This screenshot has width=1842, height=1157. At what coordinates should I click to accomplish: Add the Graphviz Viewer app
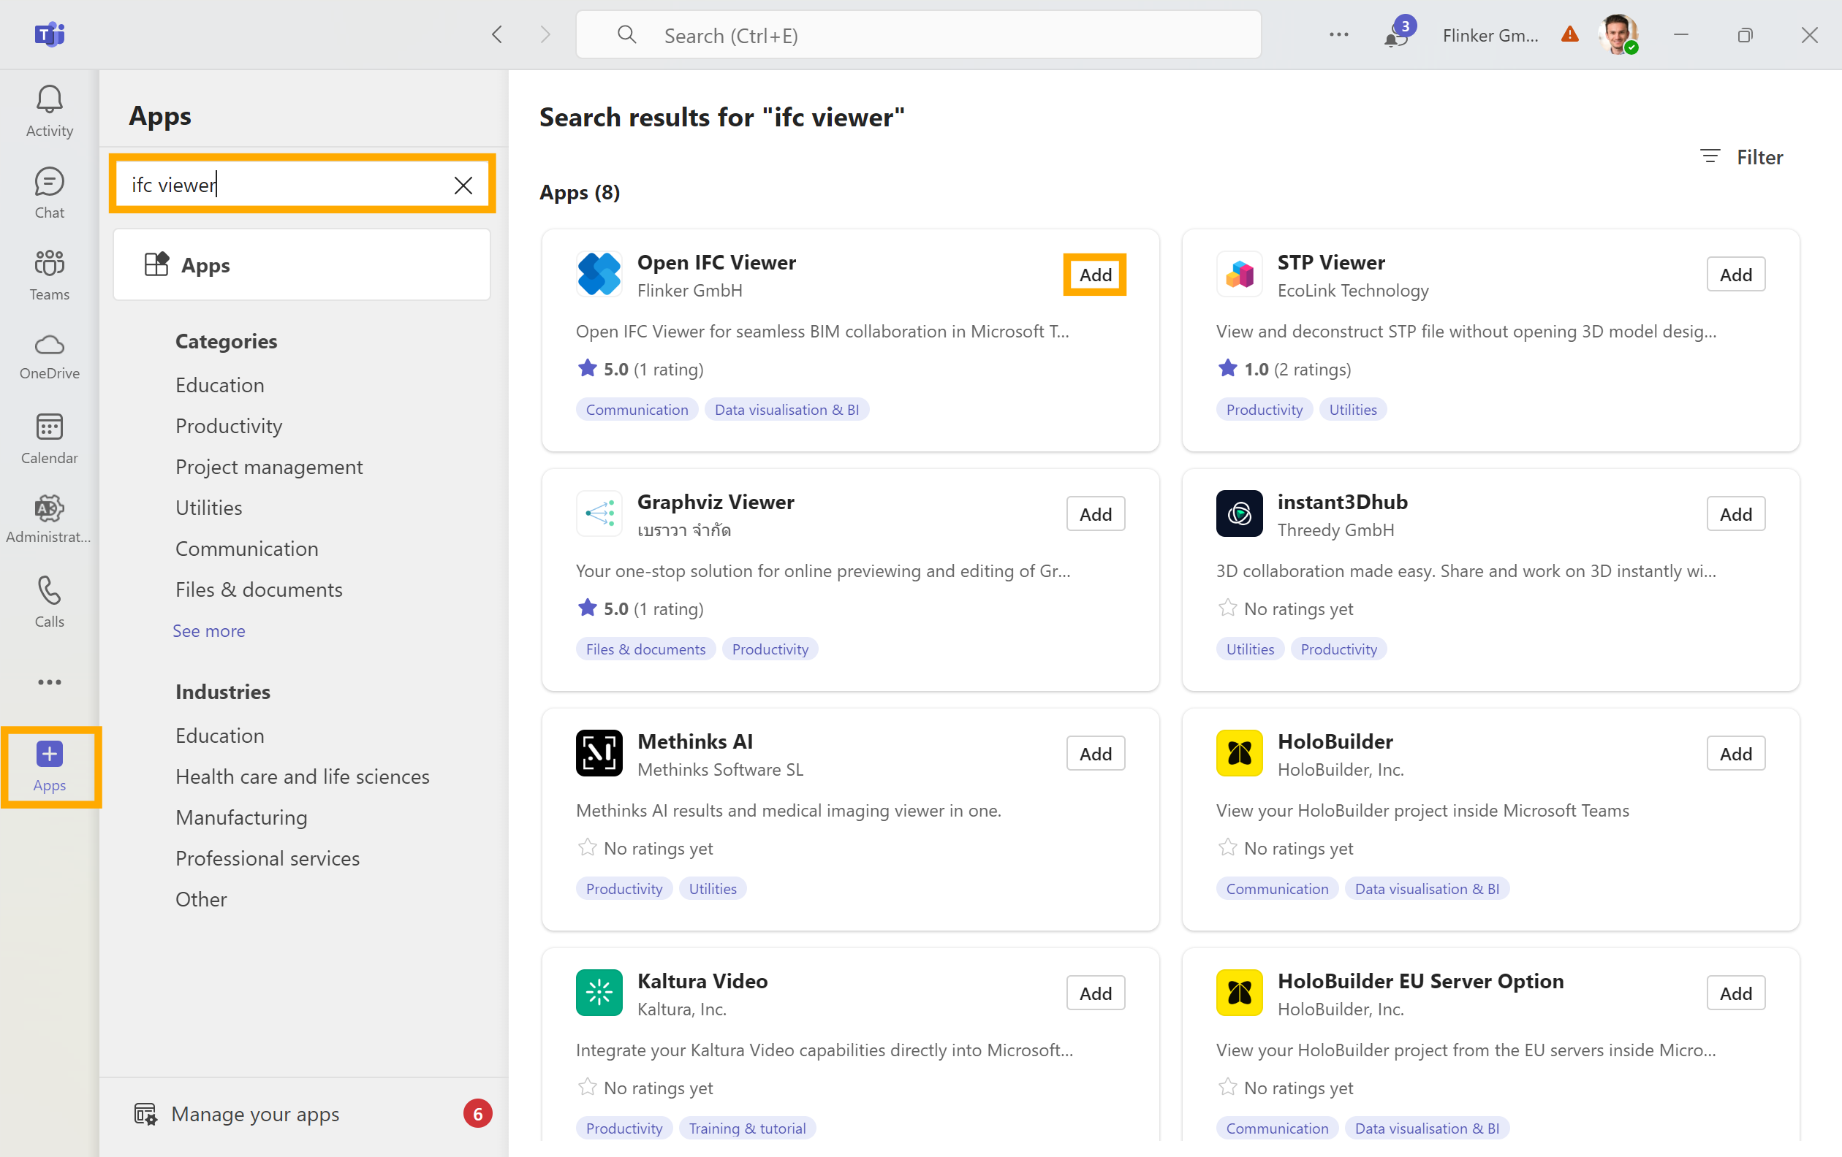point(1096,513)
